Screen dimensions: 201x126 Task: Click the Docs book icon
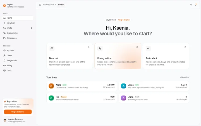click(4, 71)
